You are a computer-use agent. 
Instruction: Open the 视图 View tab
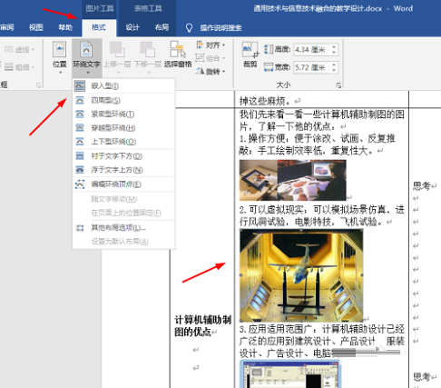[x=36, y=27]
